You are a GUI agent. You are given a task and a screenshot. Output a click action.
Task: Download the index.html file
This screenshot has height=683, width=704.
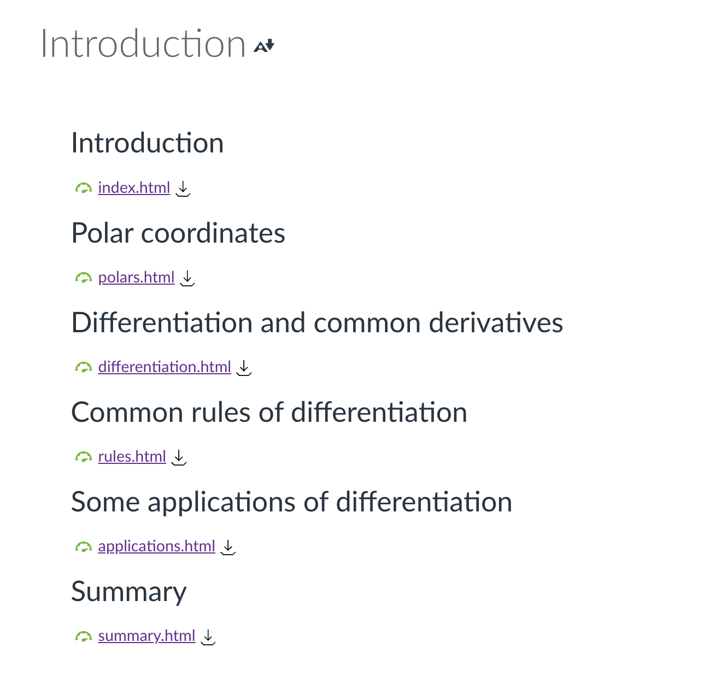coord(183,189)
